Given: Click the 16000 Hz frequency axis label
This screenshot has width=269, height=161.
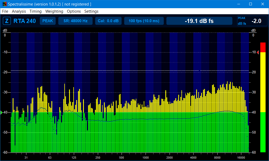Looking at the screenshot, I should pyautogui.click(x=241, y=158).
